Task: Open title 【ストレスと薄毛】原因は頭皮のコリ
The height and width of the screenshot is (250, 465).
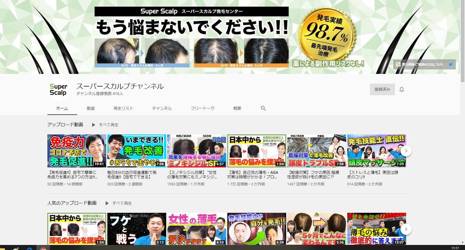Action: [373, 175]
